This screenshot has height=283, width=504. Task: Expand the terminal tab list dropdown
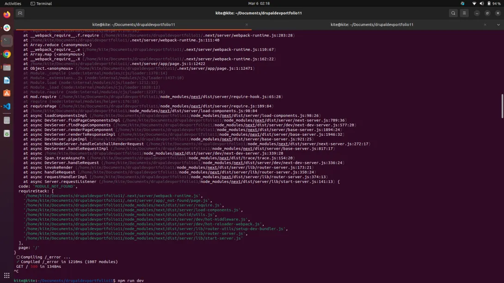[498, 24]
